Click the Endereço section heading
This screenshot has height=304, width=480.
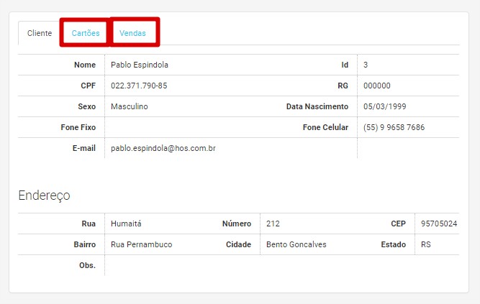pos(44,195)
